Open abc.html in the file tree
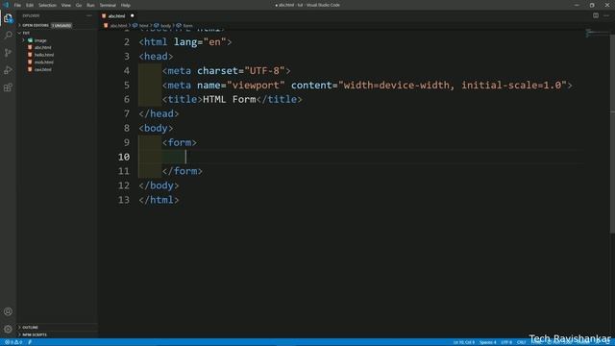 [x=42, y=47]
